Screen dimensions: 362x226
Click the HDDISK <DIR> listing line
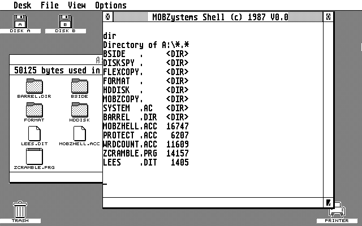(146, 90)
